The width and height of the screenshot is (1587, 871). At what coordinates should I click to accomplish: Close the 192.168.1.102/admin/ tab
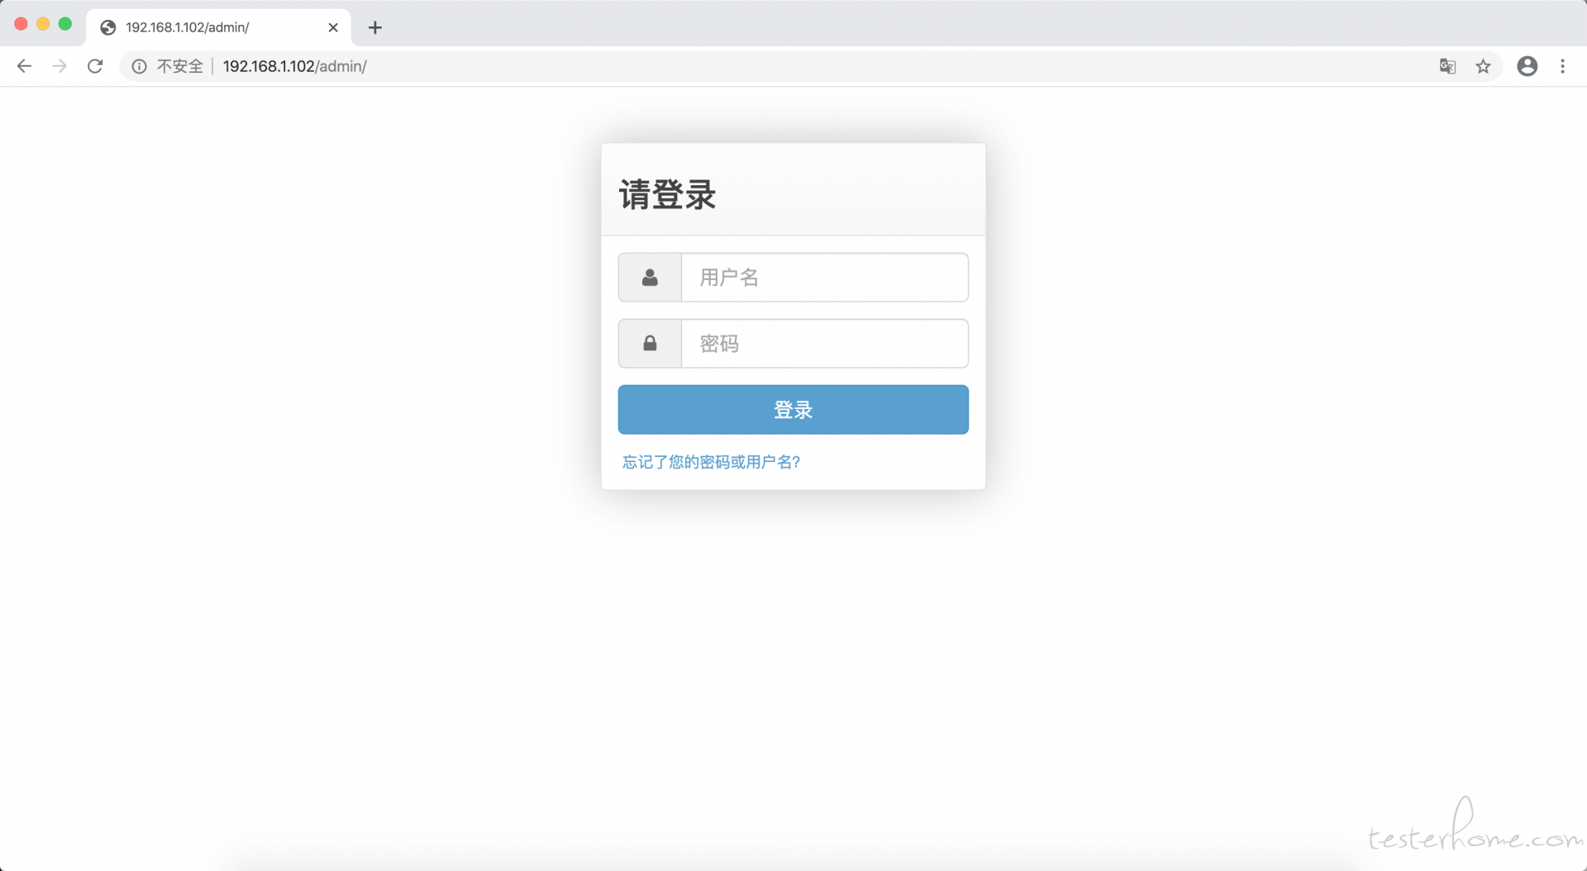[333, 27]
